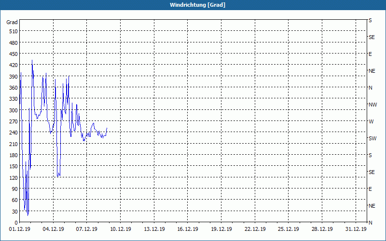Screen dimensions: 386x241
Task: Click the 25.12.19 date label
Action: coord(289,229)
